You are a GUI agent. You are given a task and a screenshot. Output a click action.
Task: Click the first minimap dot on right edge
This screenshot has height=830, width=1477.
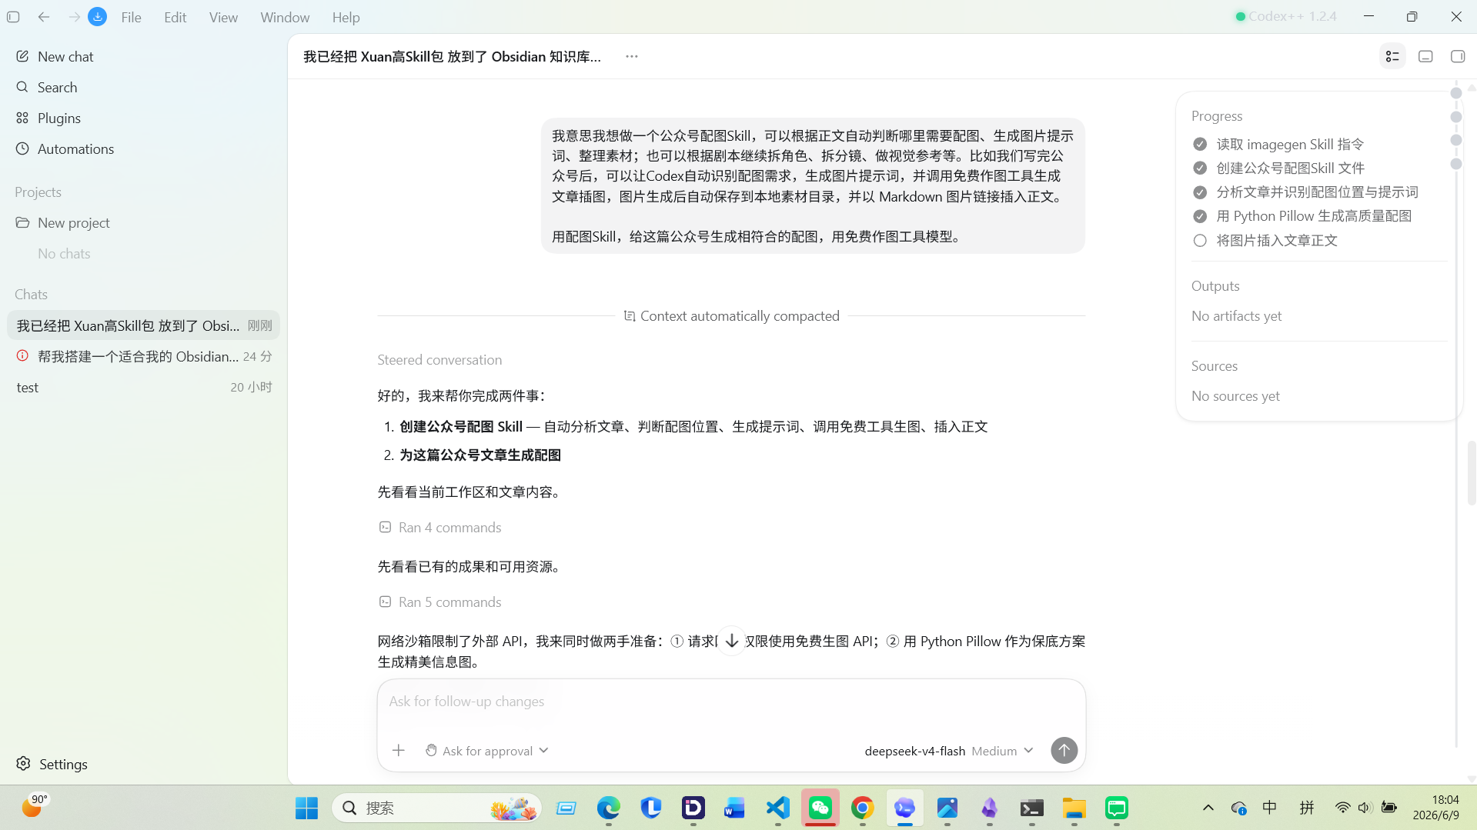[x=1455, y=93]
